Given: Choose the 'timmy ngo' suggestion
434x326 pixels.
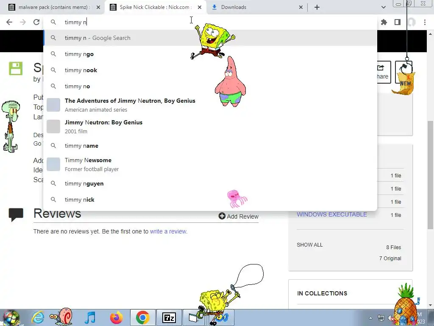Looking at the screenshot, I should pyautogui.click(x=210, y=54).
